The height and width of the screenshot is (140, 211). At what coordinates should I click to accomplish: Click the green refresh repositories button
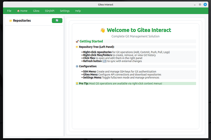pos(57,20)
